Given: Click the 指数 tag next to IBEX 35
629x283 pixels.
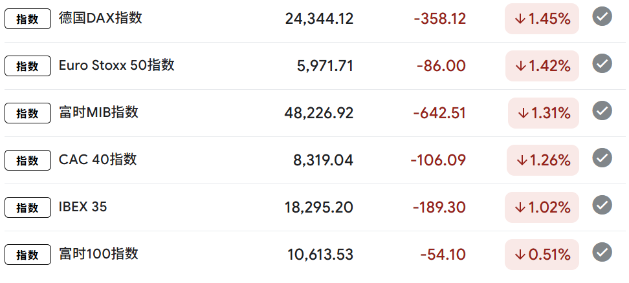Looking at the screenshot, I should pyautogui.click(x=28, y=207).
